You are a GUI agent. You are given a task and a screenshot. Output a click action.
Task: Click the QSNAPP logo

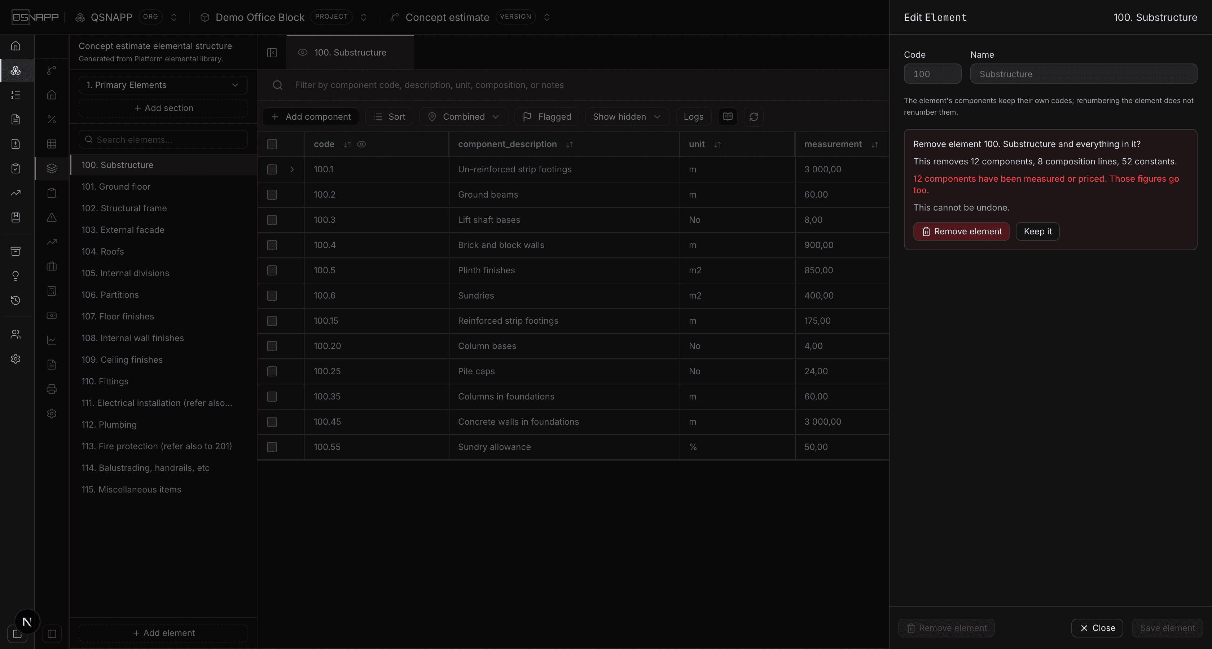(x=35, y=17)
